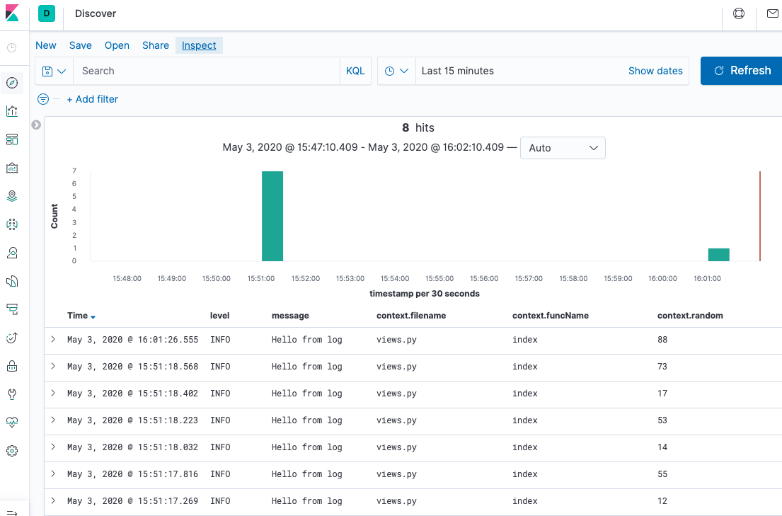Screen dimensions: 782x516
Task: Open Uptime icon in sidebar
Action: [12, 338]
